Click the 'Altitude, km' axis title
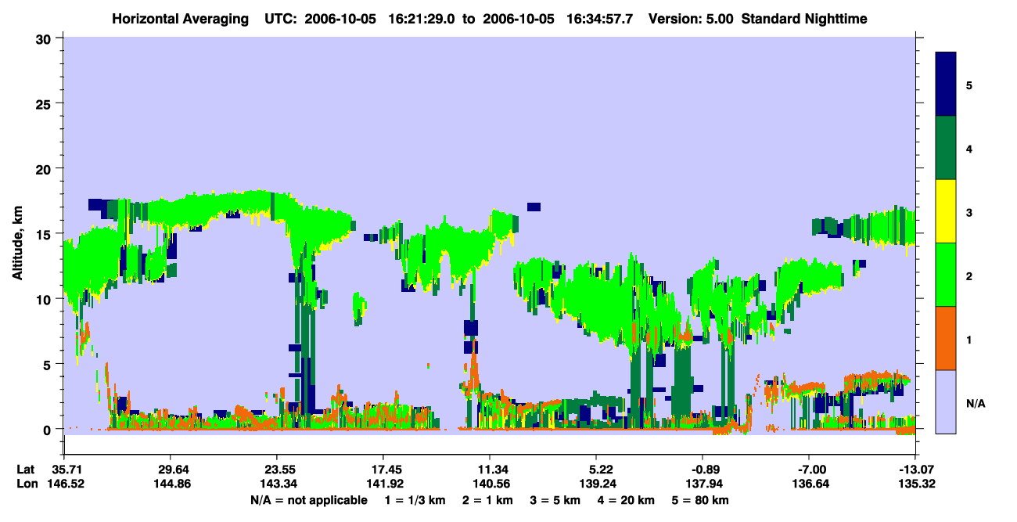Viewport: 1017px width, 522px height. (17, 235)
